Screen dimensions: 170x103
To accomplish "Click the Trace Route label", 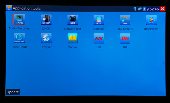I will [19, 47].
